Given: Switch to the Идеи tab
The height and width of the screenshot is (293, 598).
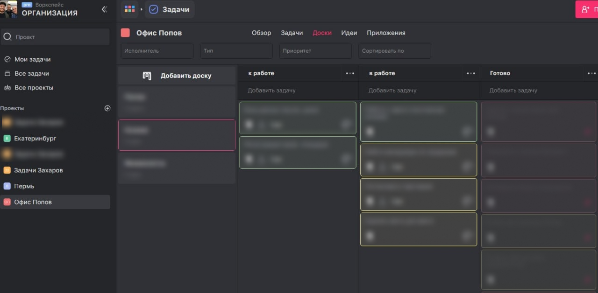Looking at the screenshot, I should pos(349,33).
